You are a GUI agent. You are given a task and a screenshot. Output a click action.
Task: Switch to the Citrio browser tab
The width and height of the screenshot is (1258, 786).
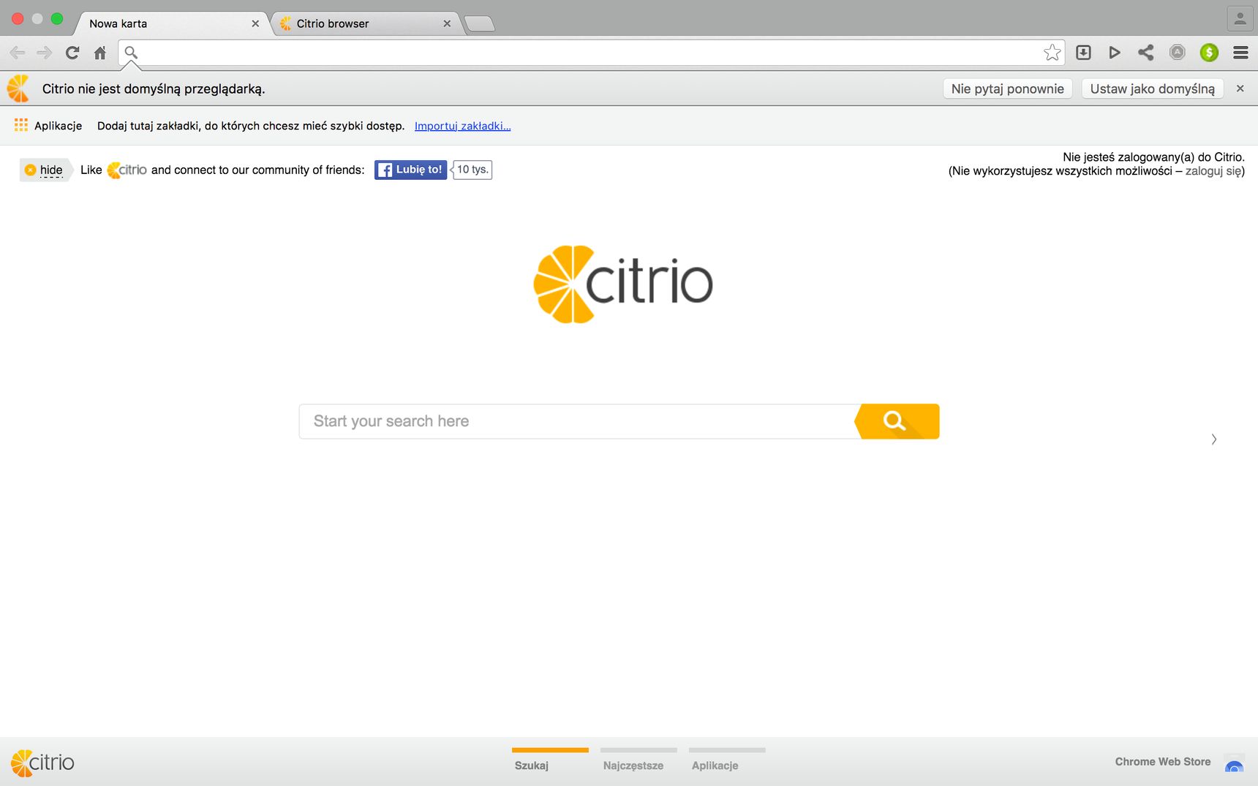tap(366, 23)
